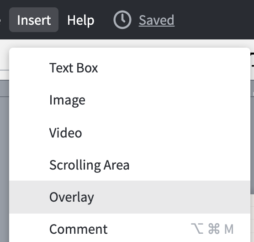Open the Help menu

point(81,20)
